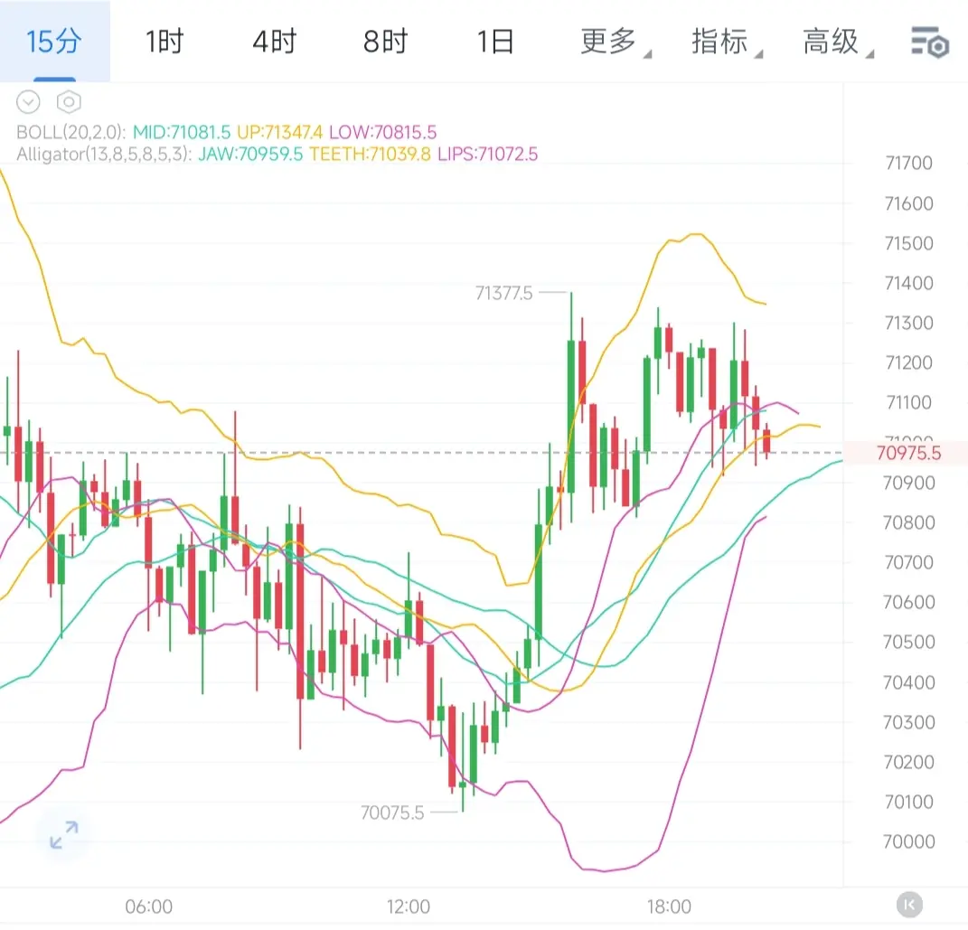Open the 更多 timeframe dropdown

coord(615,42)
